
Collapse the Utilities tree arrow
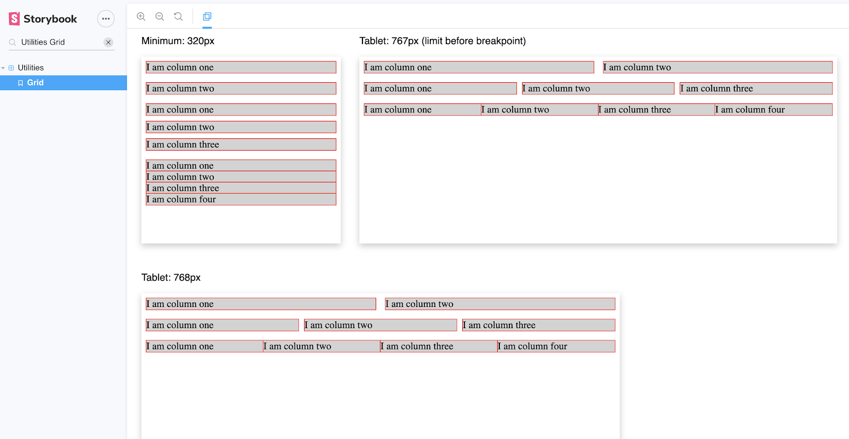tap(3, 68)
